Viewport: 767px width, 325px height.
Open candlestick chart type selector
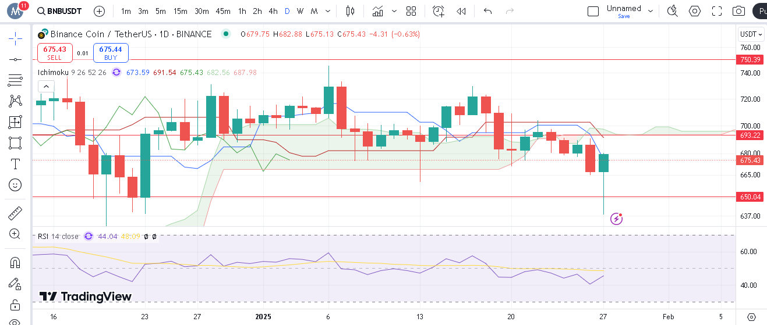[x=350, y=11]
